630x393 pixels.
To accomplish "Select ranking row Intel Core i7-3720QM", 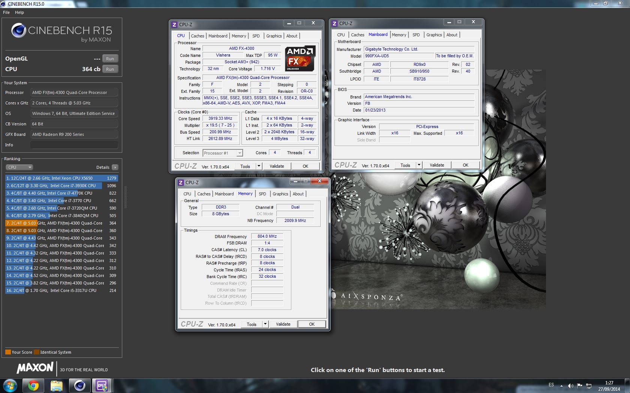I will 61,208.
